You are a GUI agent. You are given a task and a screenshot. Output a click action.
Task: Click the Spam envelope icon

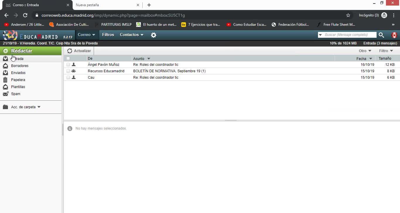click(x=6, y=94)
